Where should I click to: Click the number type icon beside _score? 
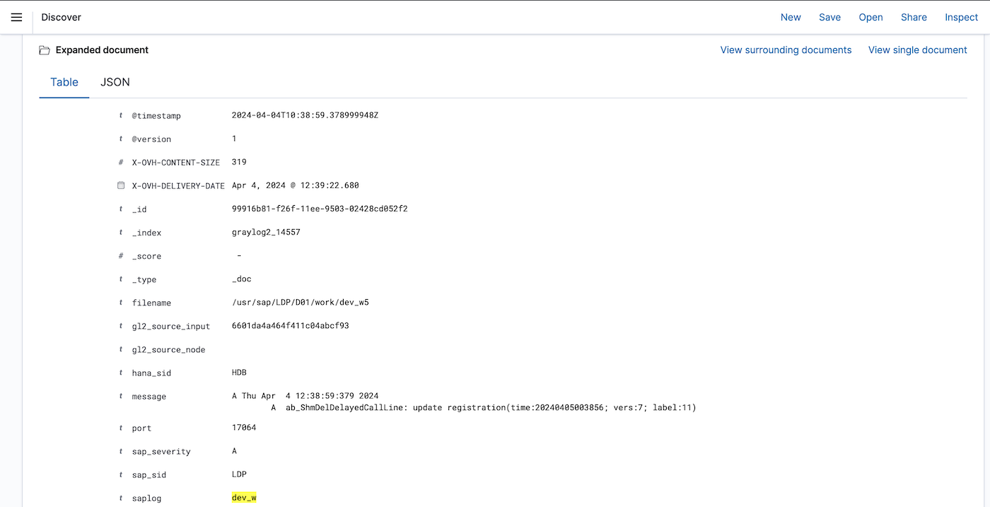(120, 255)
